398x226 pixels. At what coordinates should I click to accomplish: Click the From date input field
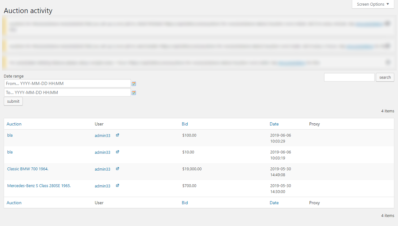66,84
